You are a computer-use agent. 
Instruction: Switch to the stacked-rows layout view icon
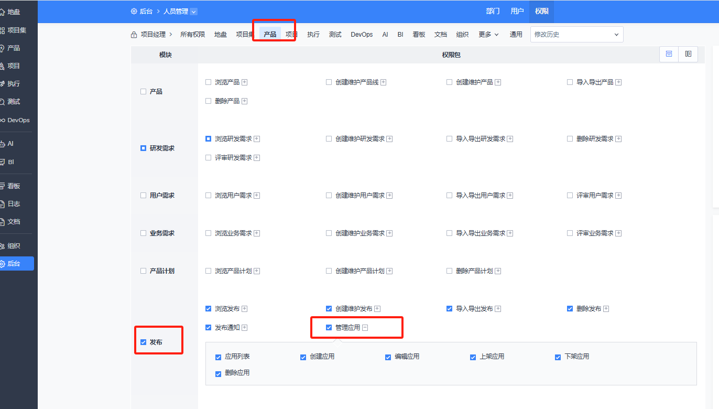(x=669, y=54)
